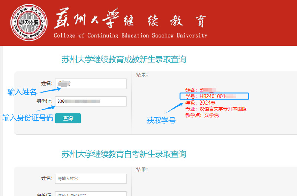This screenshot has width=297, height=196.
Task: Click the blue 输入姓名 annotation text
Action: [22, 92]
